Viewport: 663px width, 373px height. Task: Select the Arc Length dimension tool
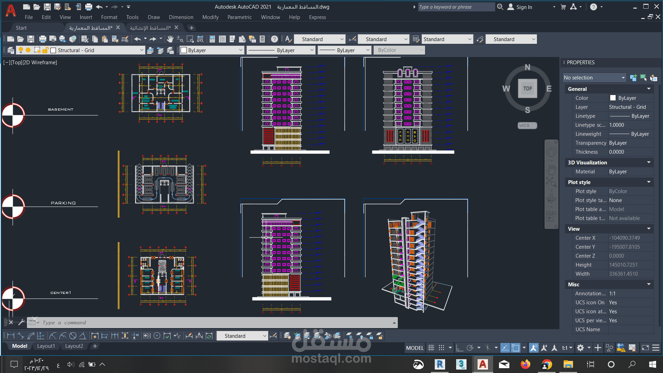(x=31, y=336)
